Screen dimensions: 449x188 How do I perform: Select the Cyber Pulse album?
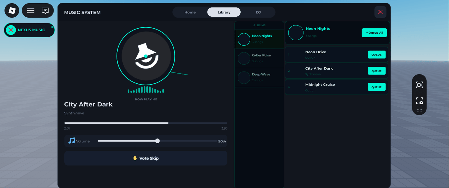click(x=260, y=58)
